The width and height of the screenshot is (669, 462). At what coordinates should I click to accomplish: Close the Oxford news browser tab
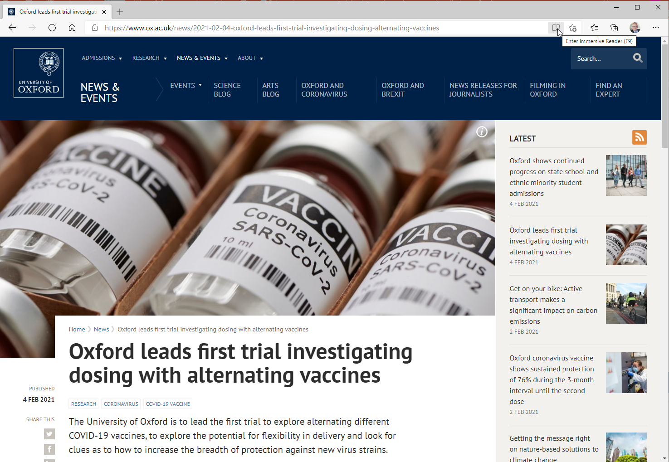(104, 12)
